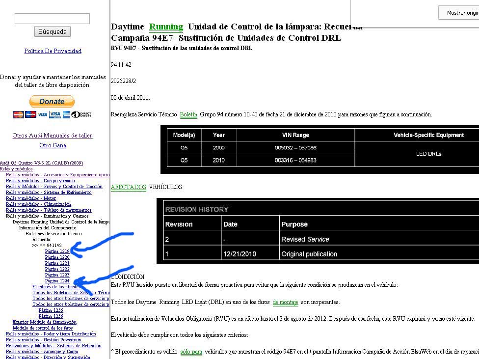Open Relés y módulos - Accesorios y Equipamiento

point(57,175)
